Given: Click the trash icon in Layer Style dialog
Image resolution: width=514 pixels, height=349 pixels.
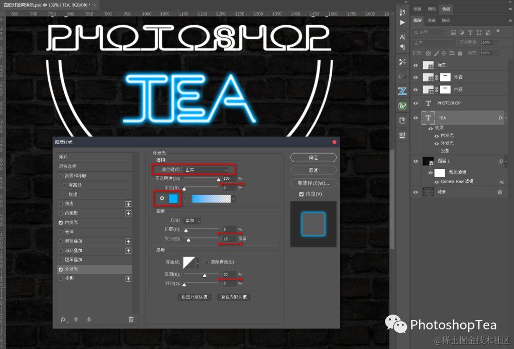Looking at the screenshot, I should (131, 320).
